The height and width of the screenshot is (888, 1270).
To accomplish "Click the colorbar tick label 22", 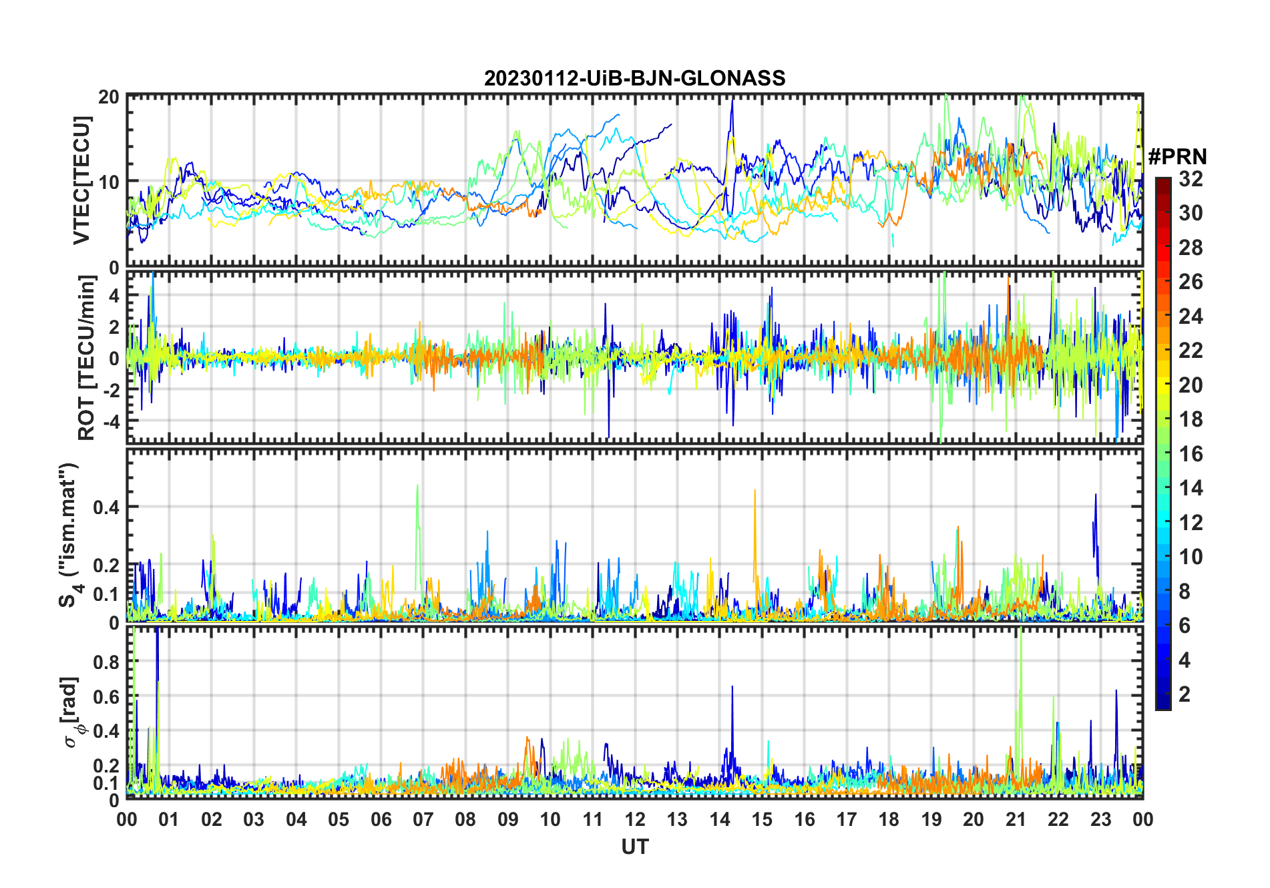I will click(1191, 351).
